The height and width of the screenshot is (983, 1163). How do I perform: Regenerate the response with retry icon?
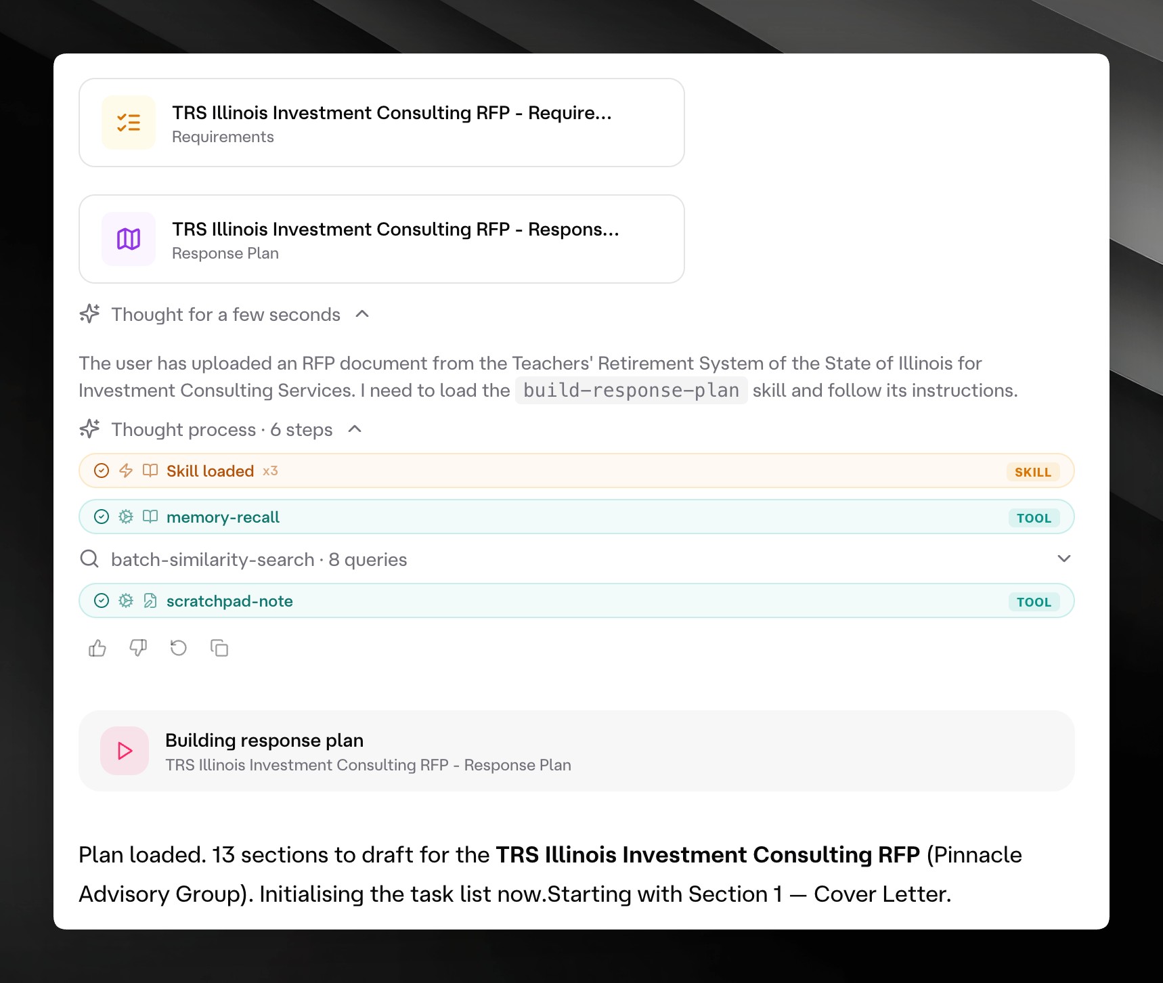pyautogui.click(x=179, y=649)
